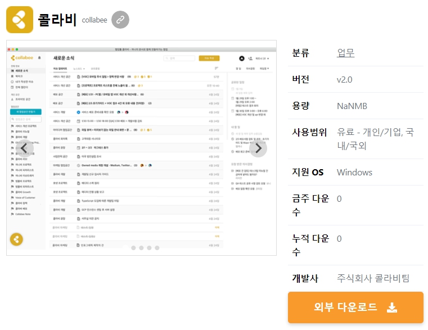Viewport: 428px width, 330px height.
Task: Click the 분류 label
Action: click(300, 53)
